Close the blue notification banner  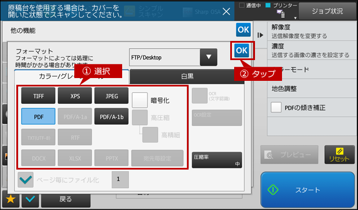[x=226, y=11]
